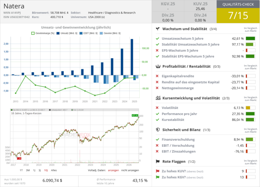The image size is (260, 187).
Task: Select the 1J chart period
Action: [34, 170]
